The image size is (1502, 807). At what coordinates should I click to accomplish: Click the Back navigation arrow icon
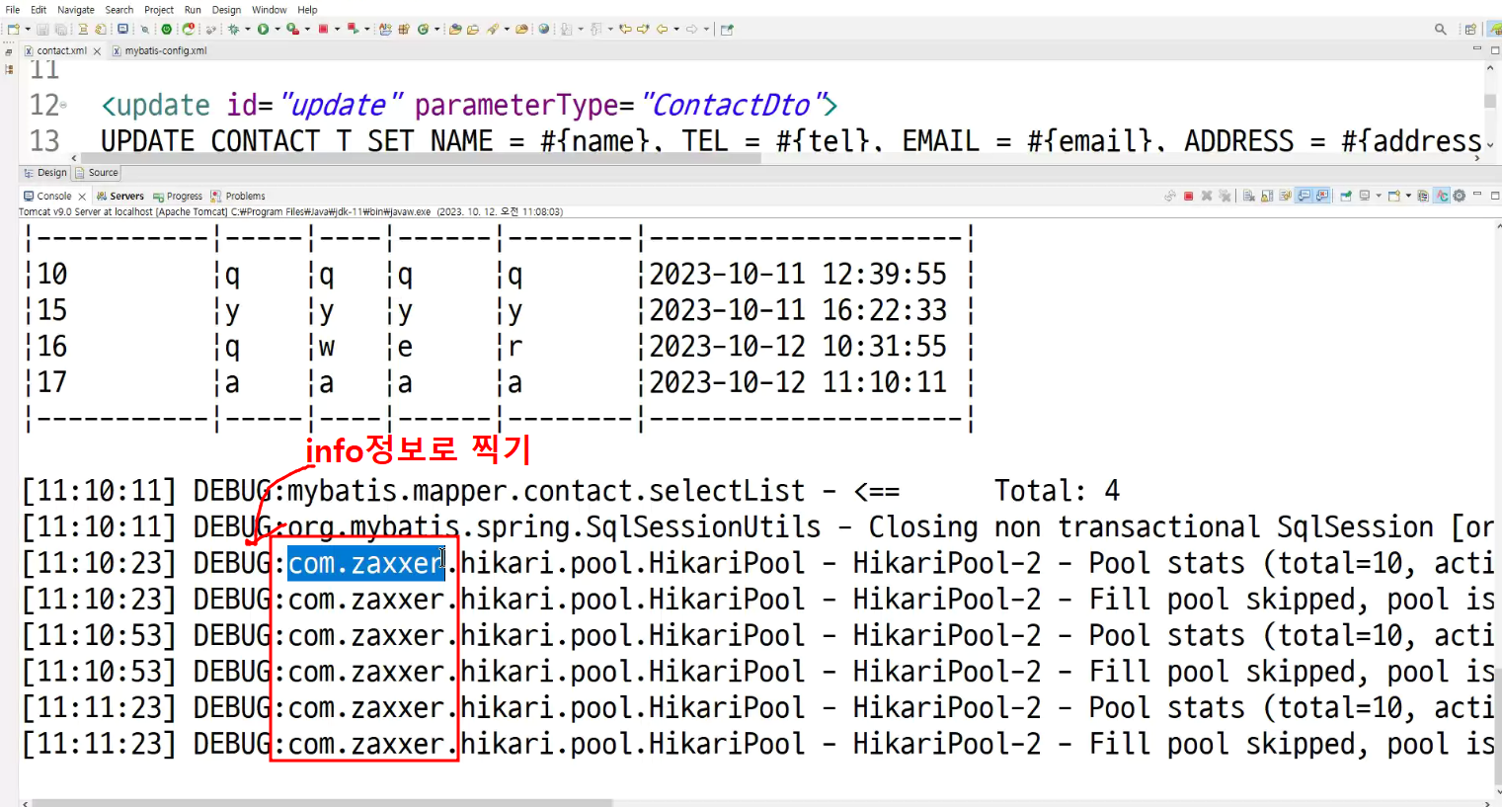(x=663, y=29)
